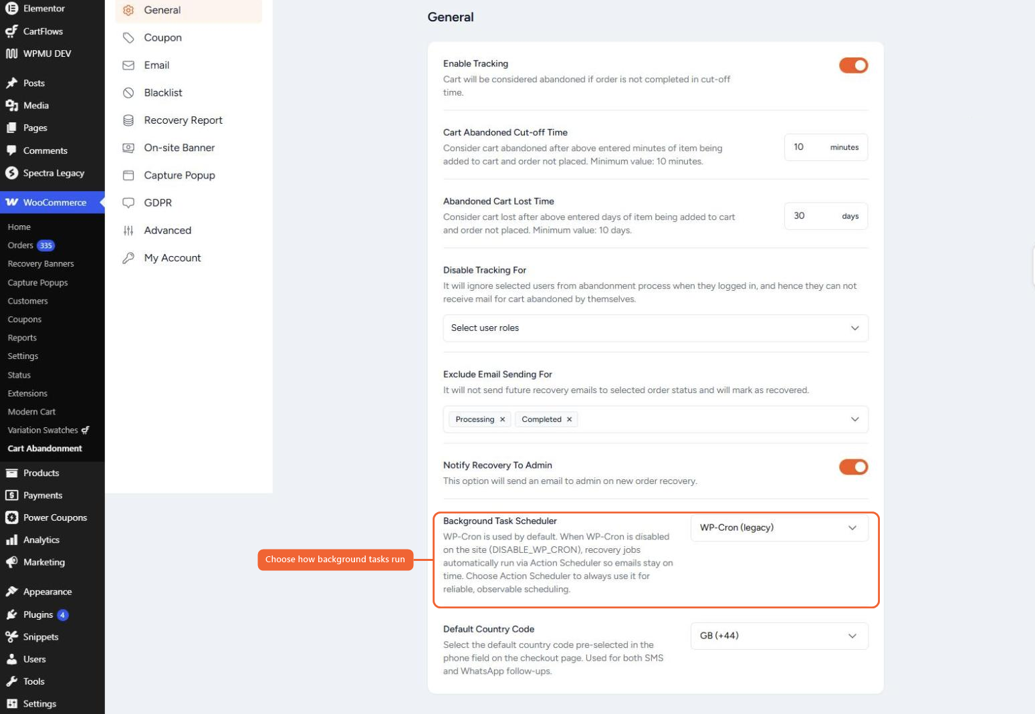This screenshot has height=714, width=1035.
Task: Click the GDPR speech bubble icon
Action: [x=128, y=203]
